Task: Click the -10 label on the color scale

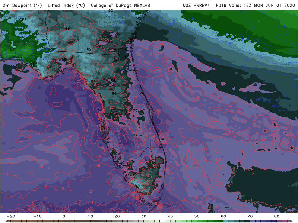Action: (37, 216)
